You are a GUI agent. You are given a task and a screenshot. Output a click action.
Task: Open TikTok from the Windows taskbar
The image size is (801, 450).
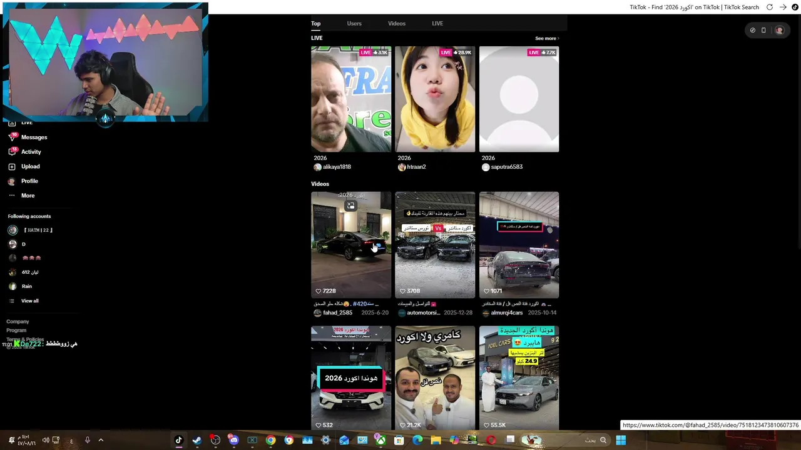[x=178, y=440]
